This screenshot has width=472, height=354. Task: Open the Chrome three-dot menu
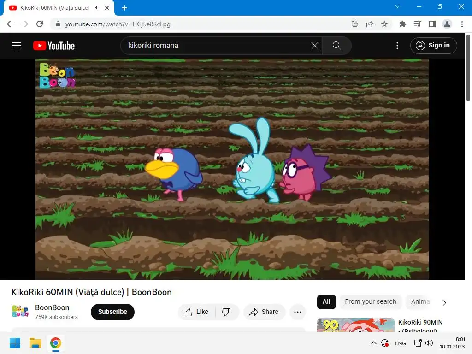pos(462,24)
